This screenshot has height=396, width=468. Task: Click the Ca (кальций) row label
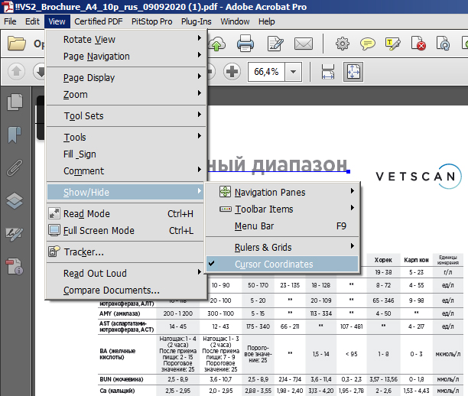pos(117,391)
